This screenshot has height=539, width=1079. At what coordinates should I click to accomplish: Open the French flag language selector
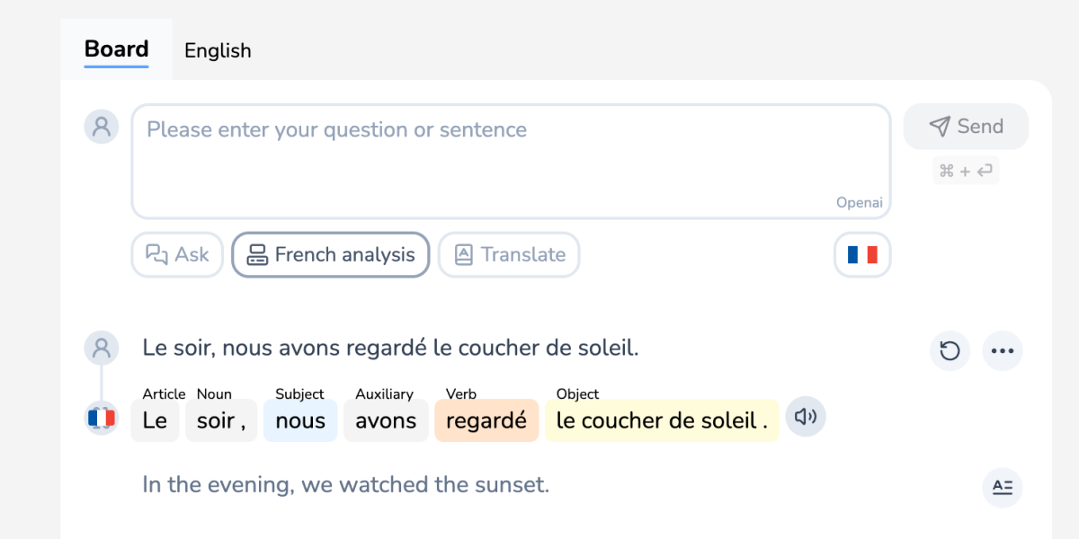862,255
